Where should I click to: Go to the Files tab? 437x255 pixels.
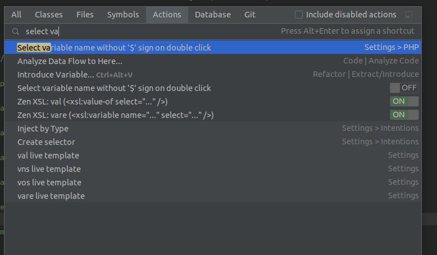(x=85, y=15)
